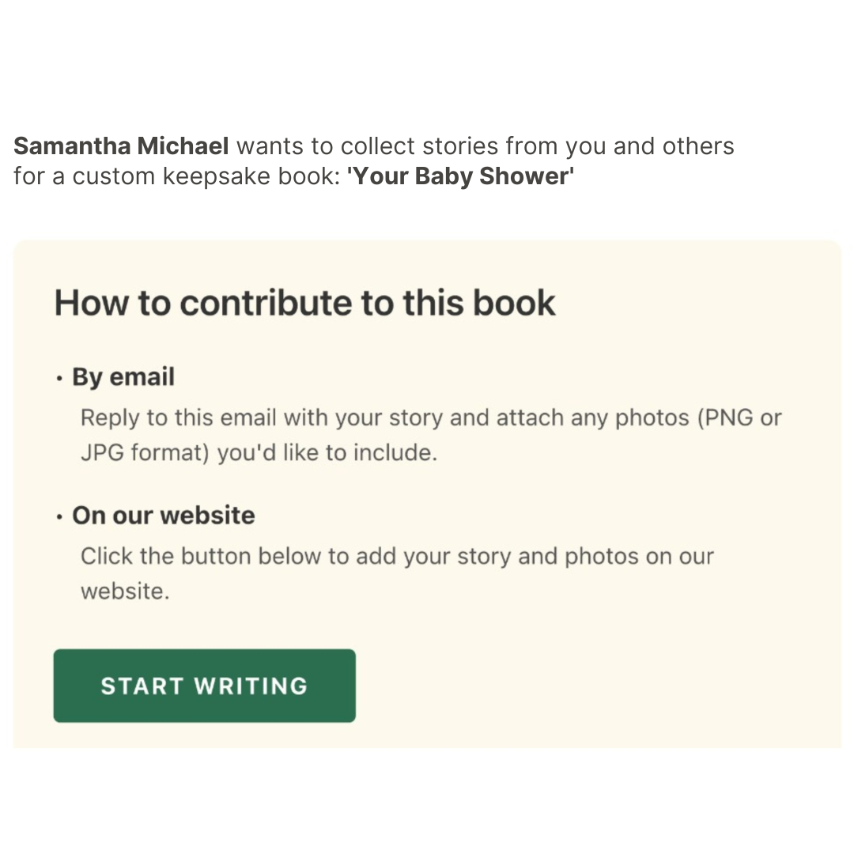This screenshot has height=854, width=854.
Task: Select the 'By email' option heading
Action: point(123,377)
